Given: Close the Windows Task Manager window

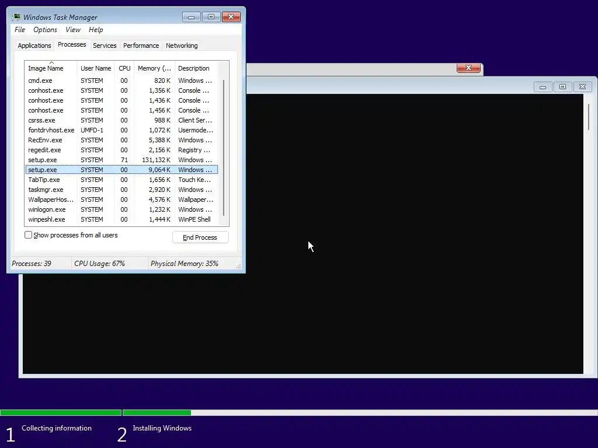Looking at the screenshot, I should 231,17.
